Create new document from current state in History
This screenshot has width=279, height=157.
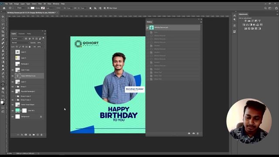coord(189,133)
